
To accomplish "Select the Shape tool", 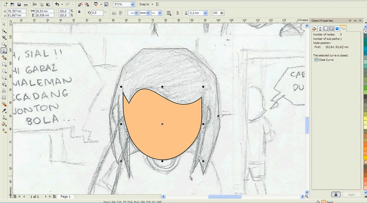I will point(4,31).
